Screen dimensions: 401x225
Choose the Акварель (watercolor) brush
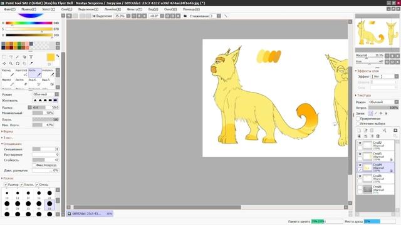[48, 72]
